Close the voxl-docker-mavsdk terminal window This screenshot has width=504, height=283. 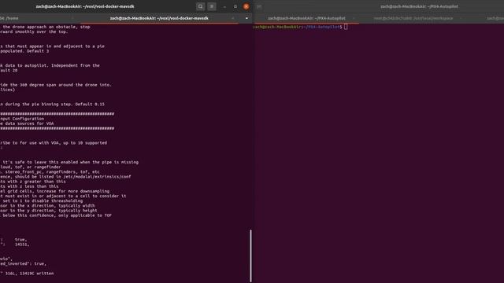tap(246, 6)
